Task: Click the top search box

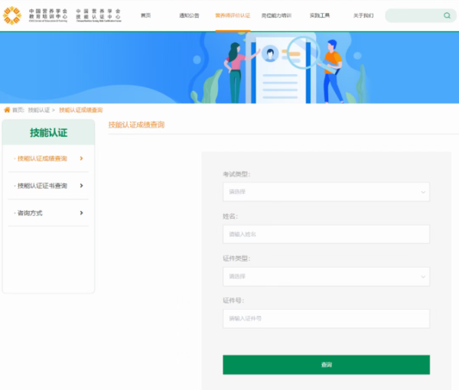Action: coord(413,15)
